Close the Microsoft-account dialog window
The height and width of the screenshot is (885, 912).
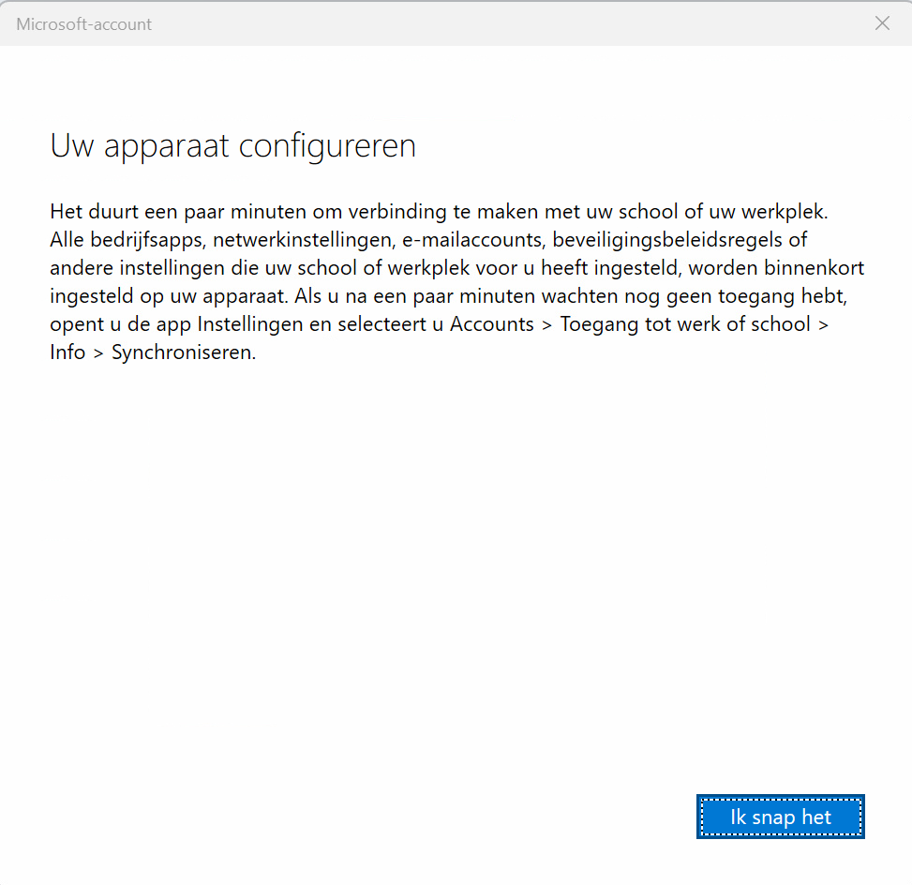882,23
